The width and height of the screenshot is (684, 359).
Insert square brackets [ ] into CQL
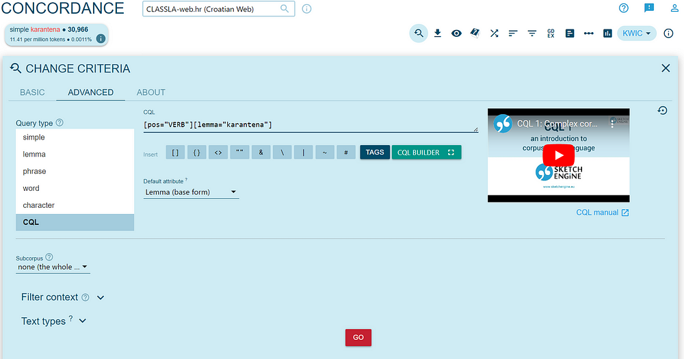pos(175,152)
